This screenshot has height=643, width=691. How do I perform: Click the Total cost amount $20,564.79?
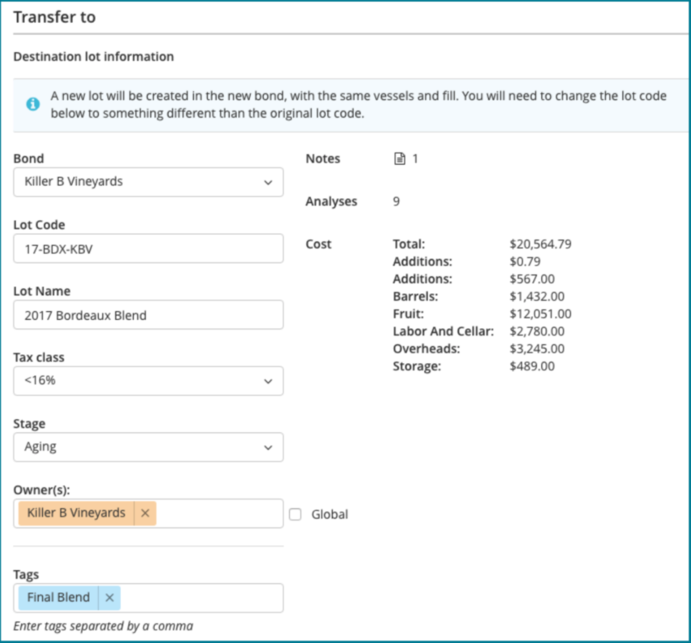[540, 245]
